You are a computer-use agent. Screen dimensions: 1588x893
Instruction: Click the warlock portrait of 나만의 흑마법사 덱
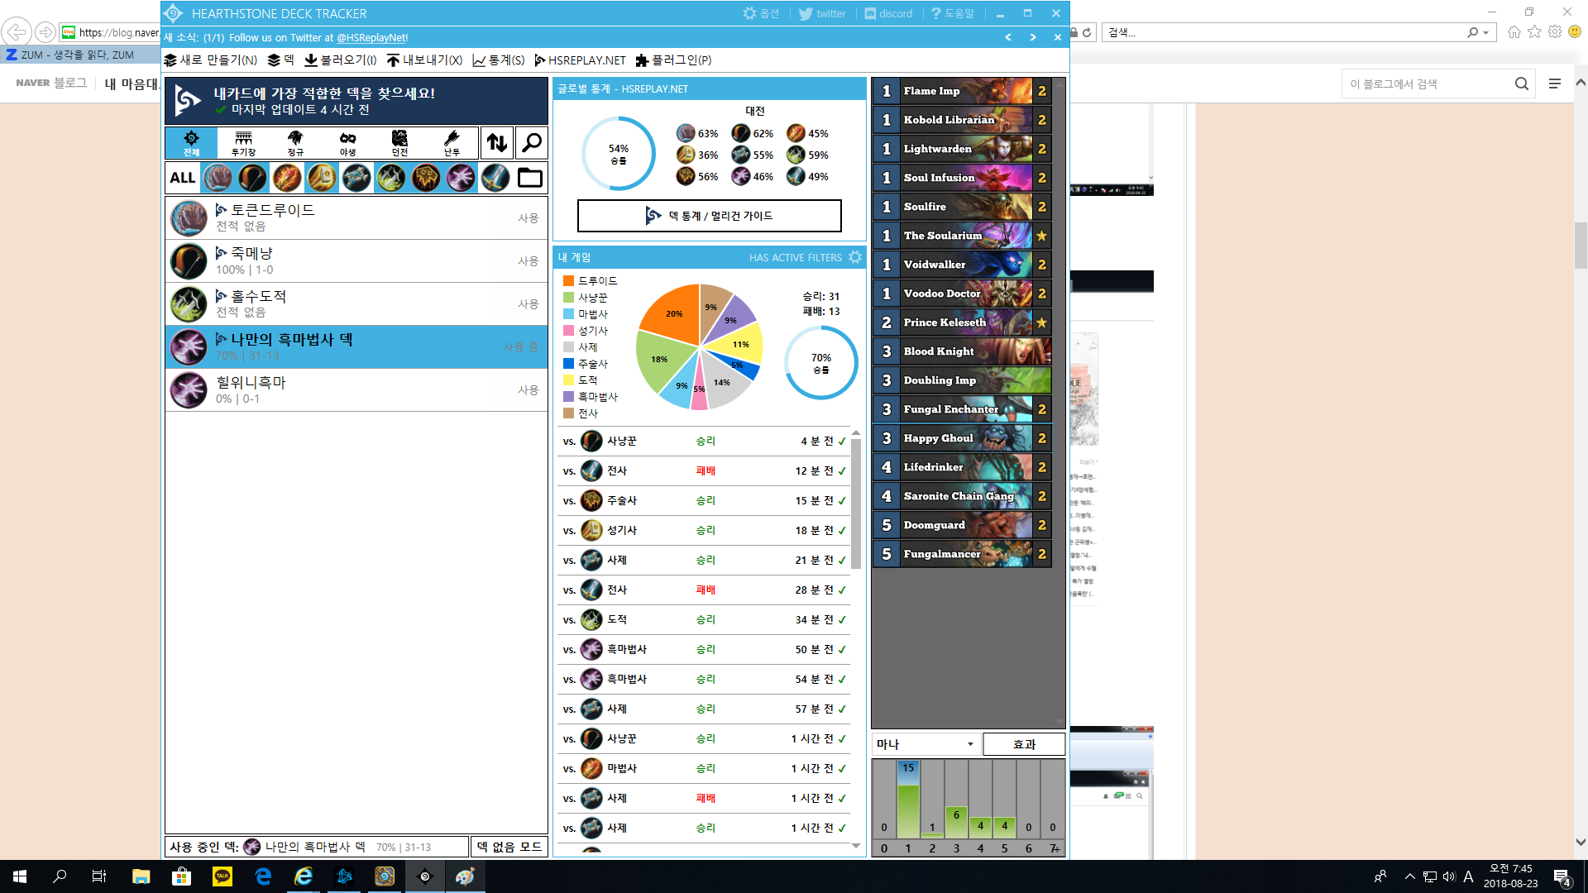click(189, 347)
